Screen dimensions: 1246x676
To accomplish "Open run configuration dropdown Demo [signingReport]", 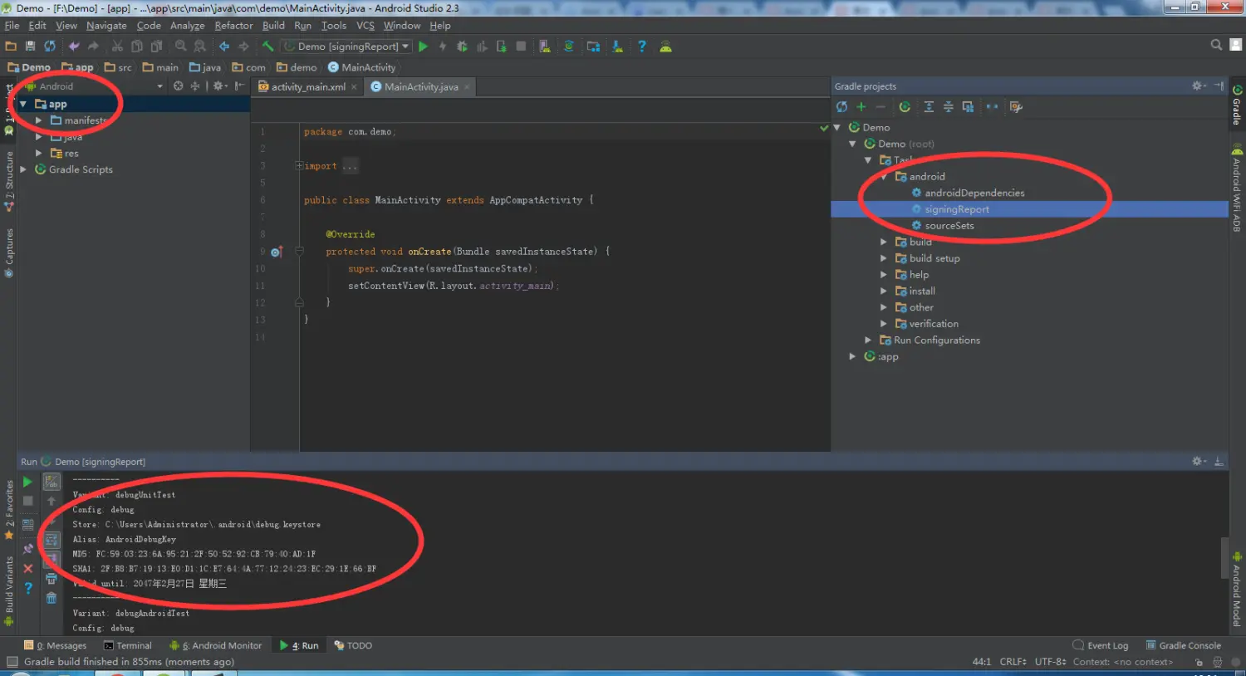I will pyautogui.click(x=346, y=47).
